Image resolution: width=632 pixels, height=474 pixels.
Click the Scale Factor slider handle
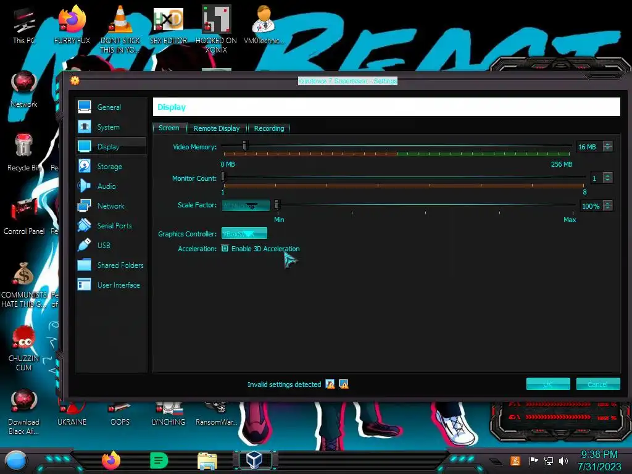tap(277, 204)
